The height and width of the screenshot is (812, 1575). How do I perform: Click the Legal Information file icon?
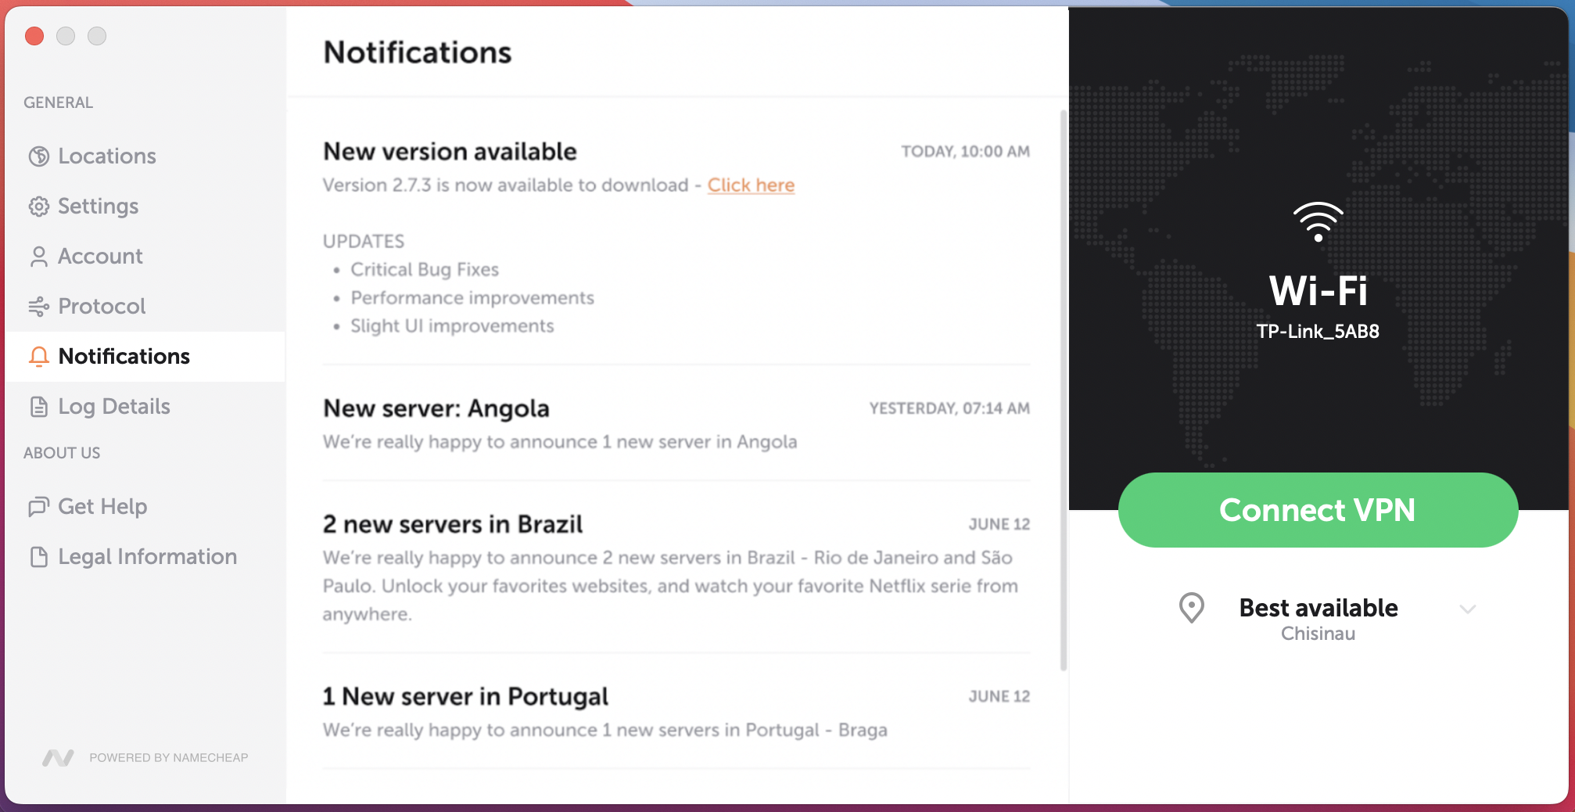click(x=38, y=557)
